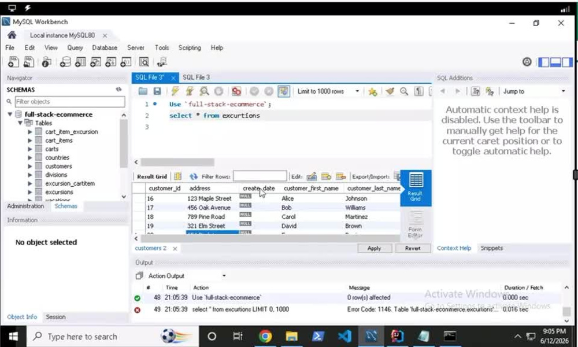Image resolution: width=578 pixels, height=347 pixels.
Task: Reconnect to DBMS icon
Action: tap(162, 62)
